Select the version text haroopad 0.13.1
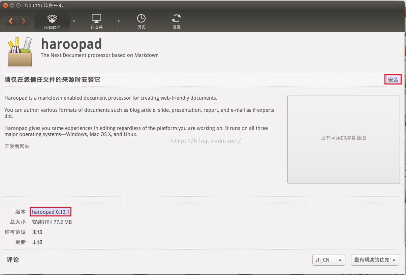The height and width of the screenshot is (275, 406). click(51, 212)
